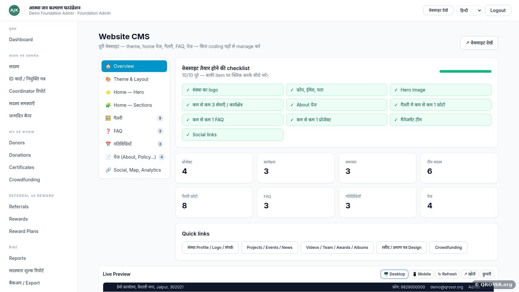Click header वेबसाइट देखें button
Screen dimensions: 519x292
click(438, 10)
